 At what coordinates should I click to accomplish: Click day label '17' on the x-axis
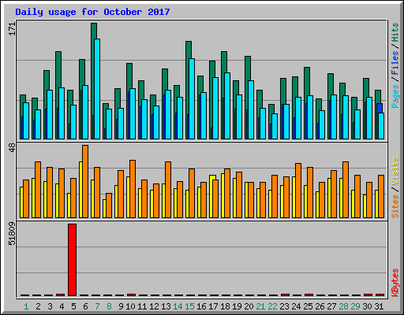pyautogui.click(x=213, y=306)
